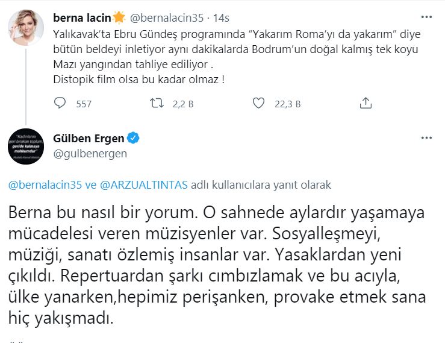Open the share icon on berna lacin's tweet
The width and height of the screenshot is (445, 343).
click(365, 104)
